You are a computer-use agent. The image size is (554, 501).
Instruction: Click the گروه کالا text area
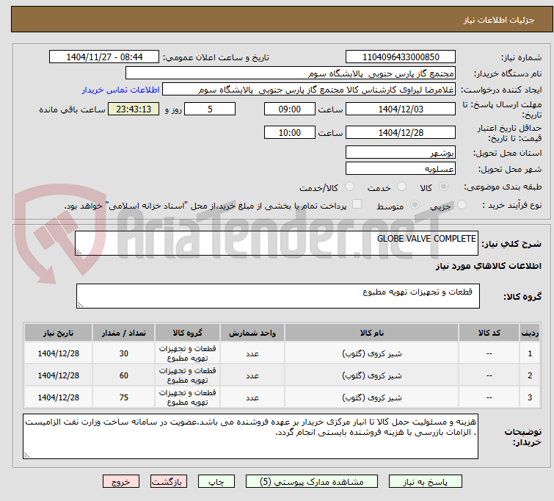tap(277, 296)
